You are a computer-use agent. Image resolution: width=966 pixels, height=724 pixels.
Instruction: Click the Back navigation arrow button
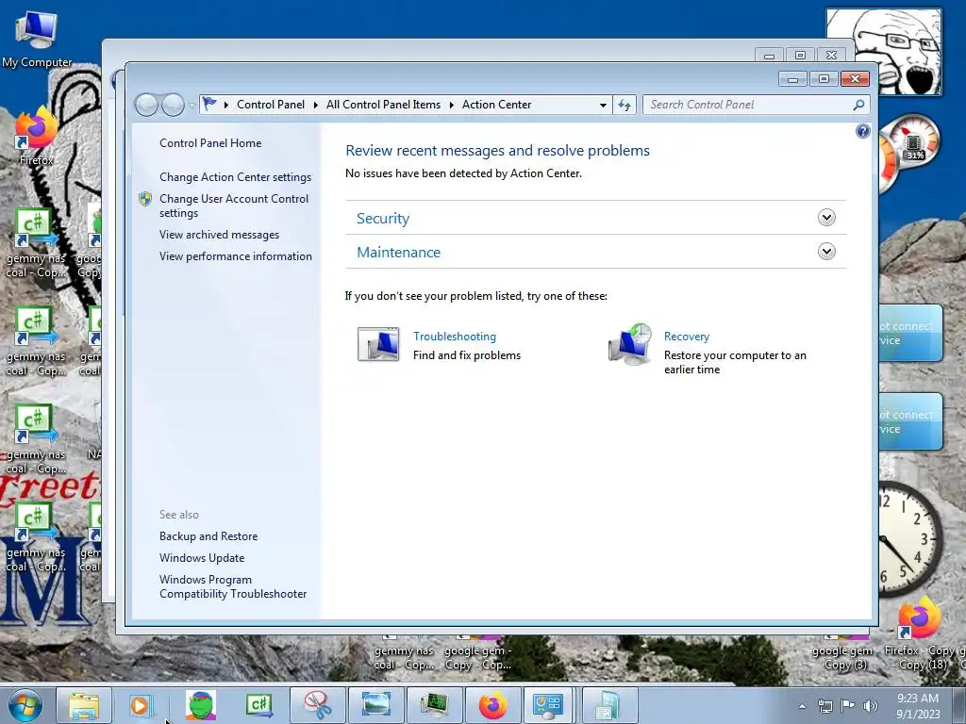[146, 105]
